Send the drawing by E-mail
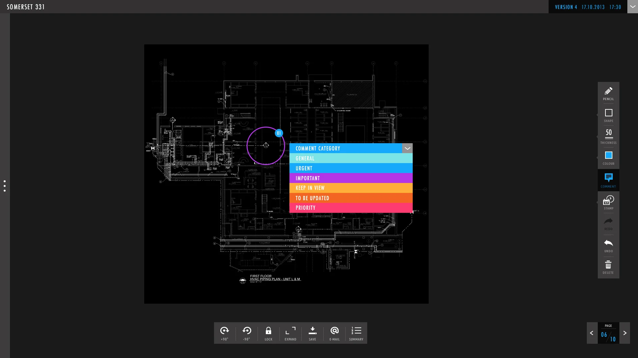Screen dimensions: 638x358 [334, 333]
